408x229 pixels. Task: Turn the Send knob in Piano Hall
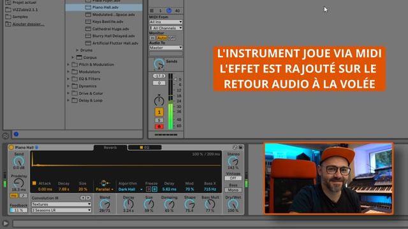pos(18,162)
